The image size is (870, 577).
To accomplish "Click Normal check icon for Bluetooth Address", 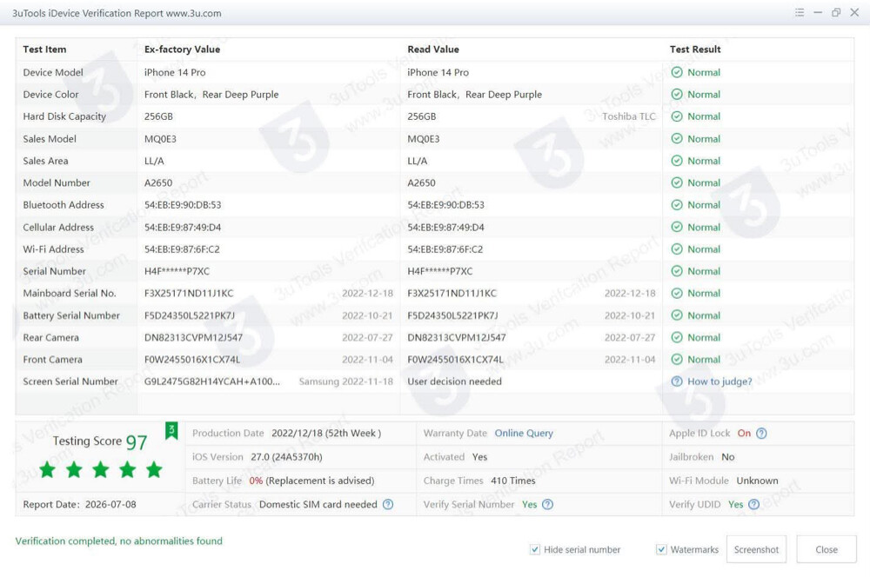I will 676,205.
